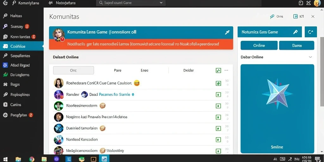Screen dimensions: 324x162
Task: Click the green chart icon in tab row
Action: (x=218, y=71)
